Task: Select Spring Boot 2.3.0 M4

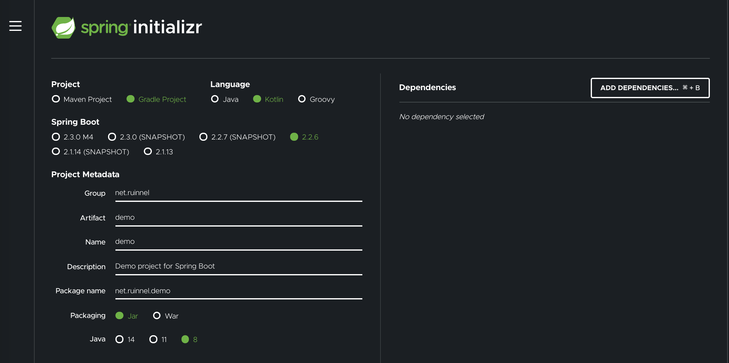Action: click(73, 137)
